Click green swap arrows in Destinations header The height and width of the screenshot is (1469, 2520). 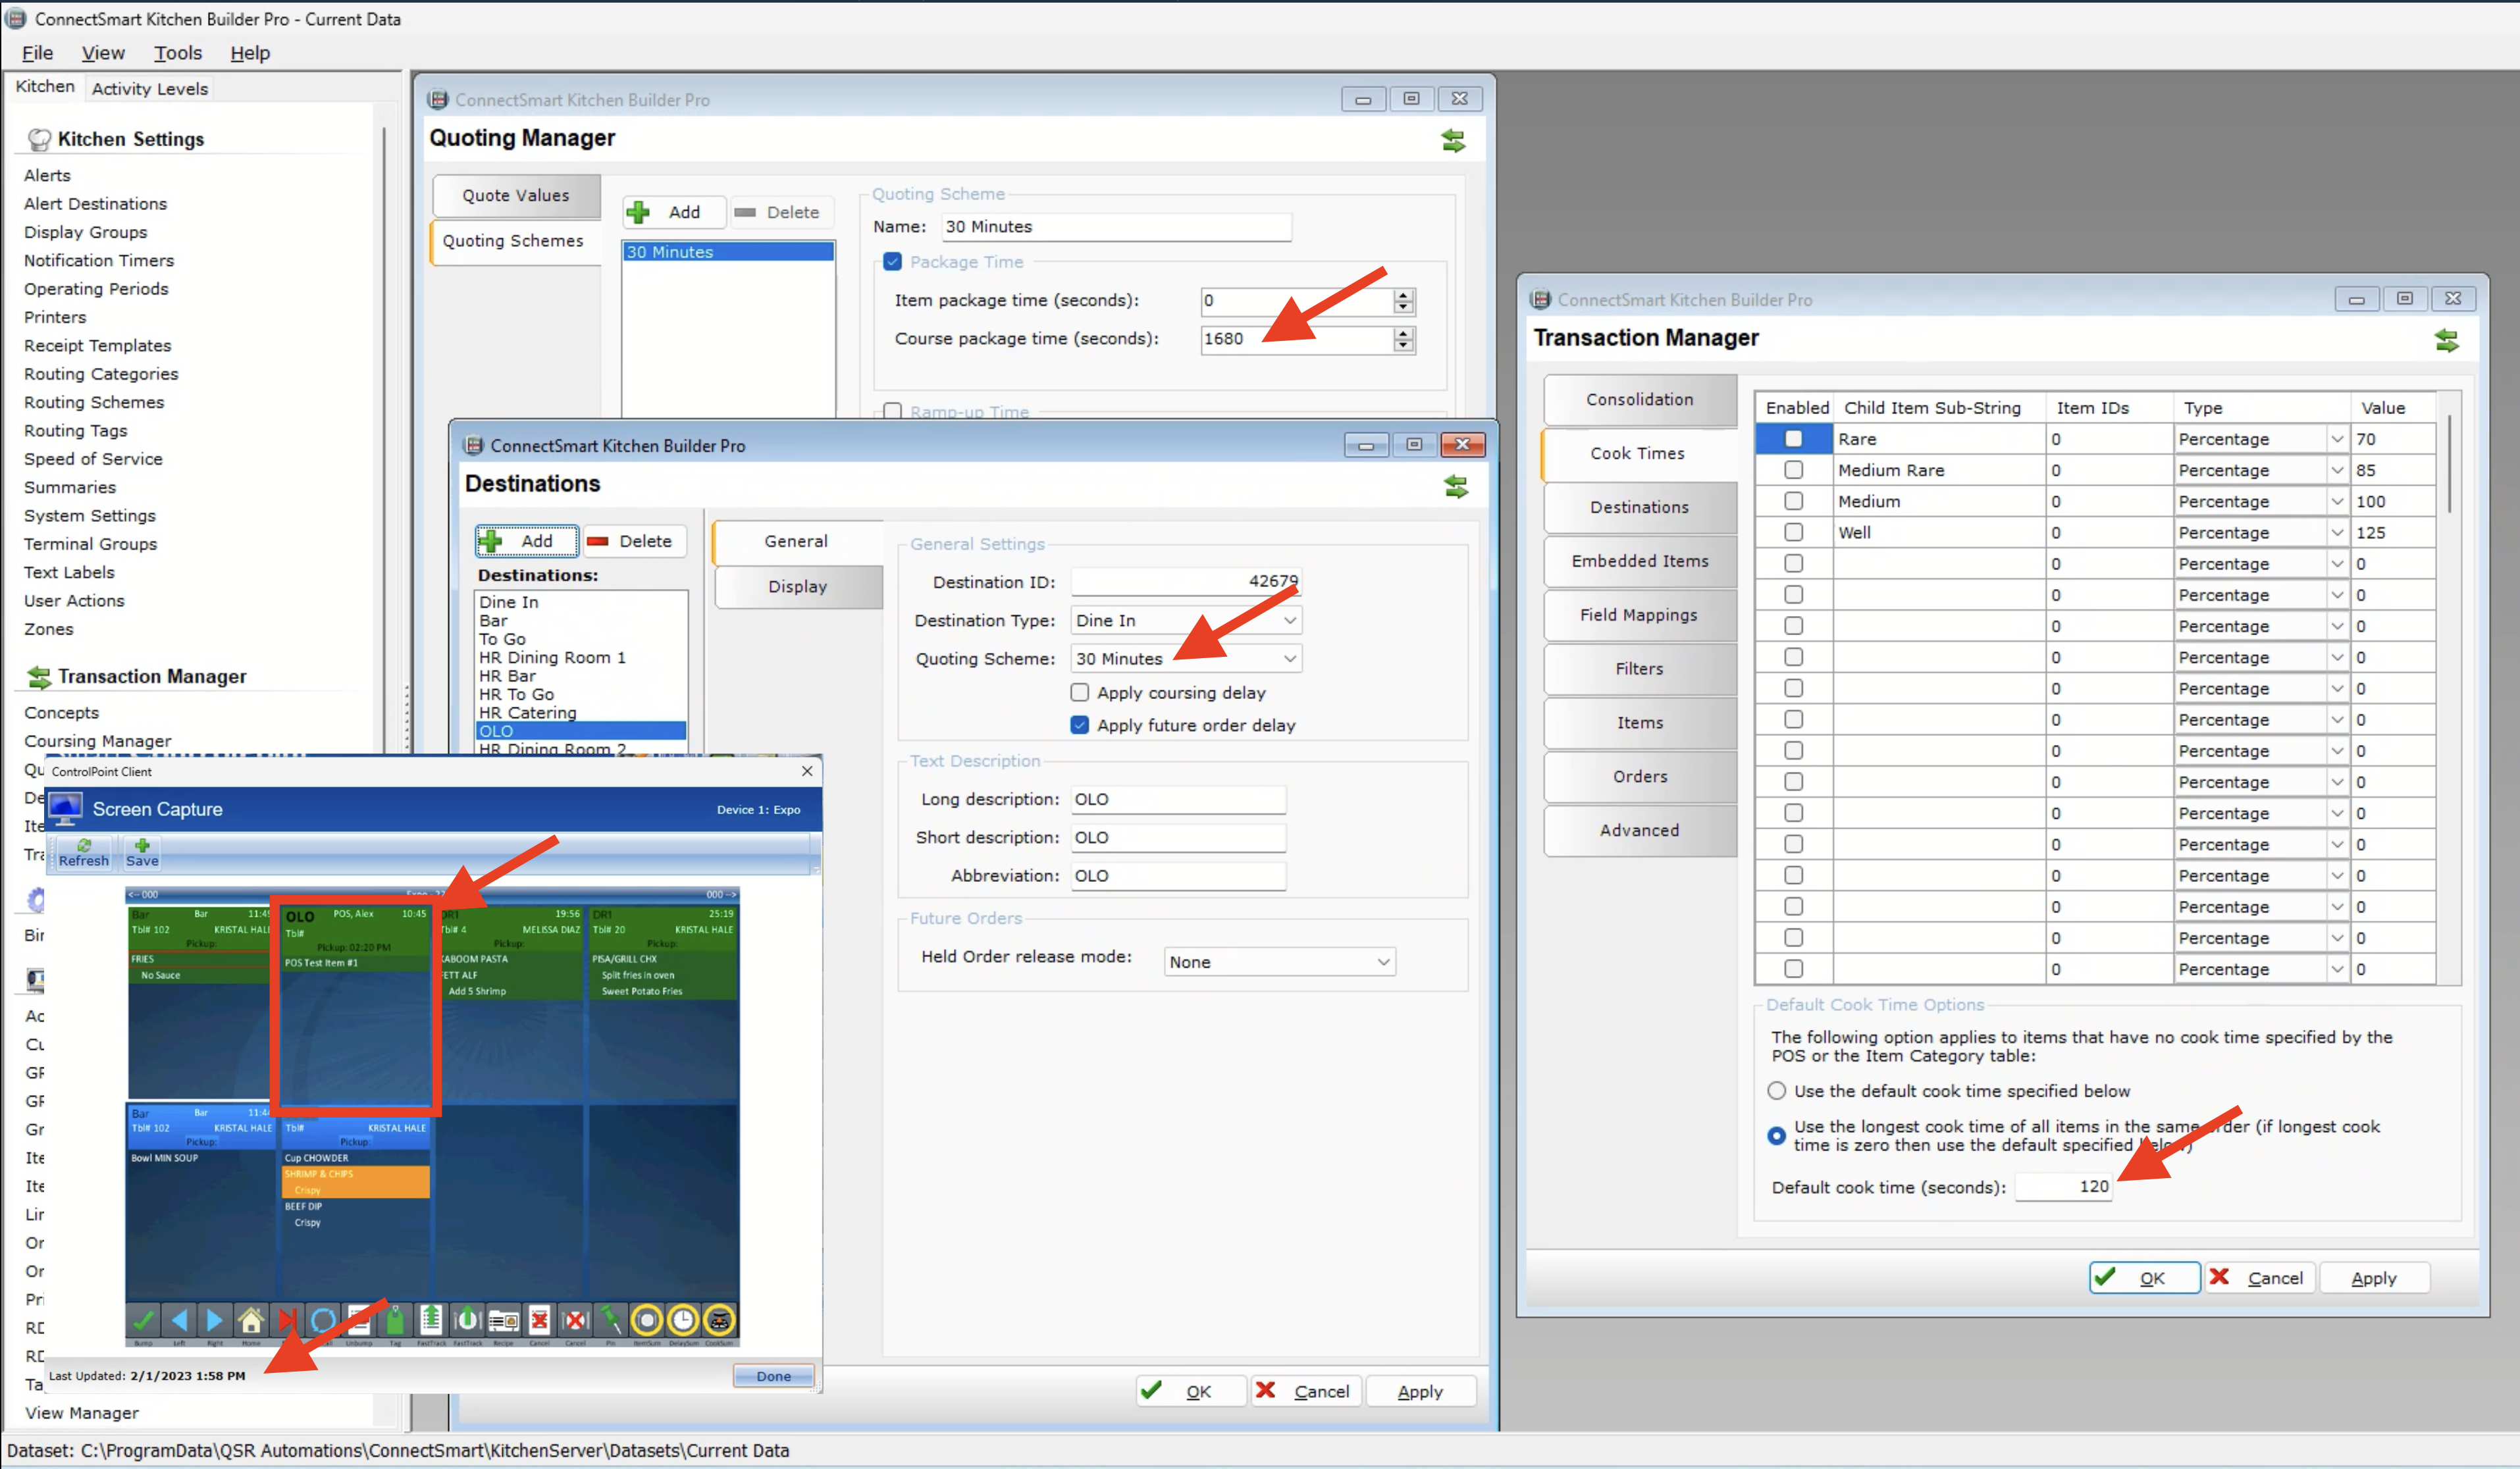(1456, 486)
